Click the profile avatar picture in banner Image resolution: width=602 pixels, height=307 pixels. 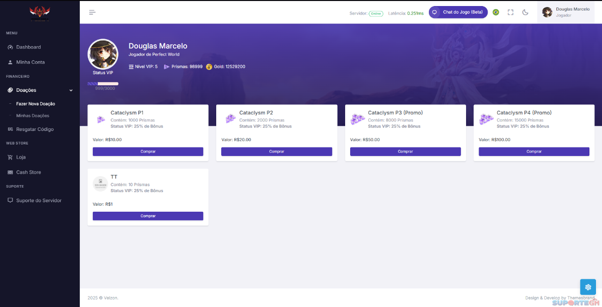click(103, 54)
